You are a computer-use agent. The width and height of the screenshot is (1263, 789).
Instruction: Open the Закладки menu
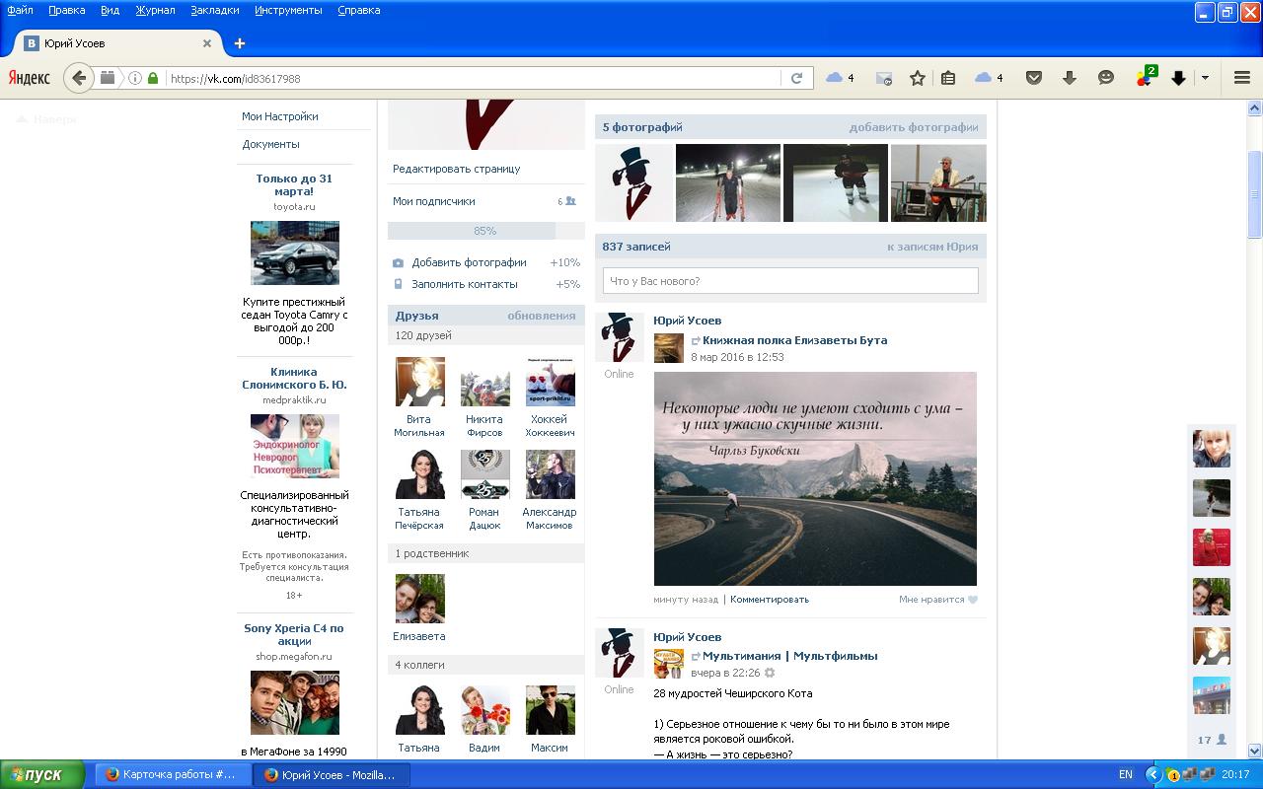pos(214,10)
